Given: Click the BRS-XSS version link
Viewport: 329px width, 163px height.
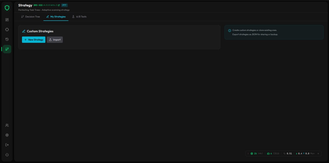Looking at the screenshot, I should click(x=47, y=5).
